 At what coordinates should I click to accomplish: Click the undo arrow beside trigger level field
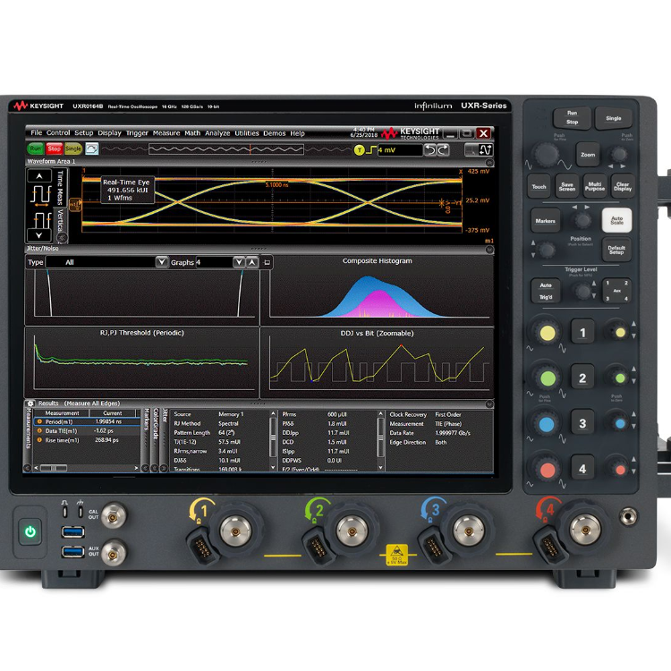[429, 149]
